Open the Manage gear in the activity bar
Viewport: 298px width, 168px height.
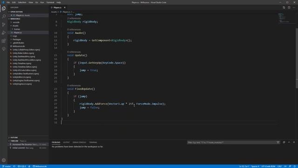click(4, 160)
